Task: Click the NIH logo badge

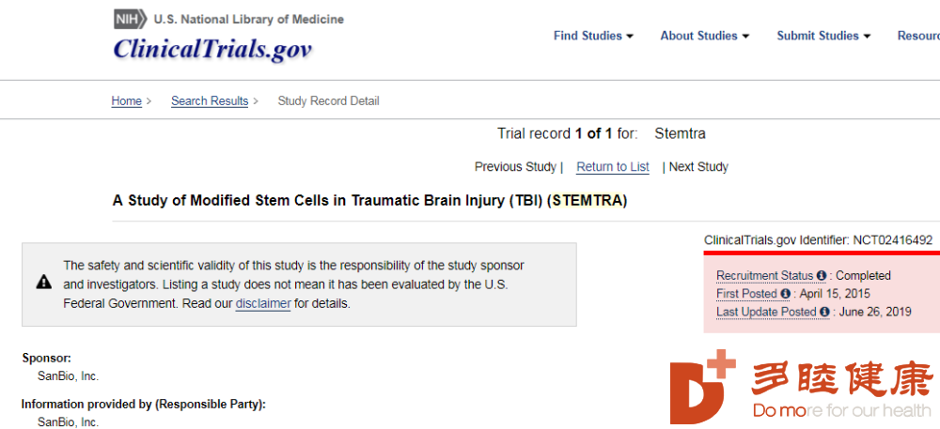Action: tap(129, 20)
